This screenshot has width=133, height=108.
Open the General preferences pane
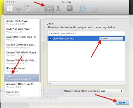pos(10,10)
